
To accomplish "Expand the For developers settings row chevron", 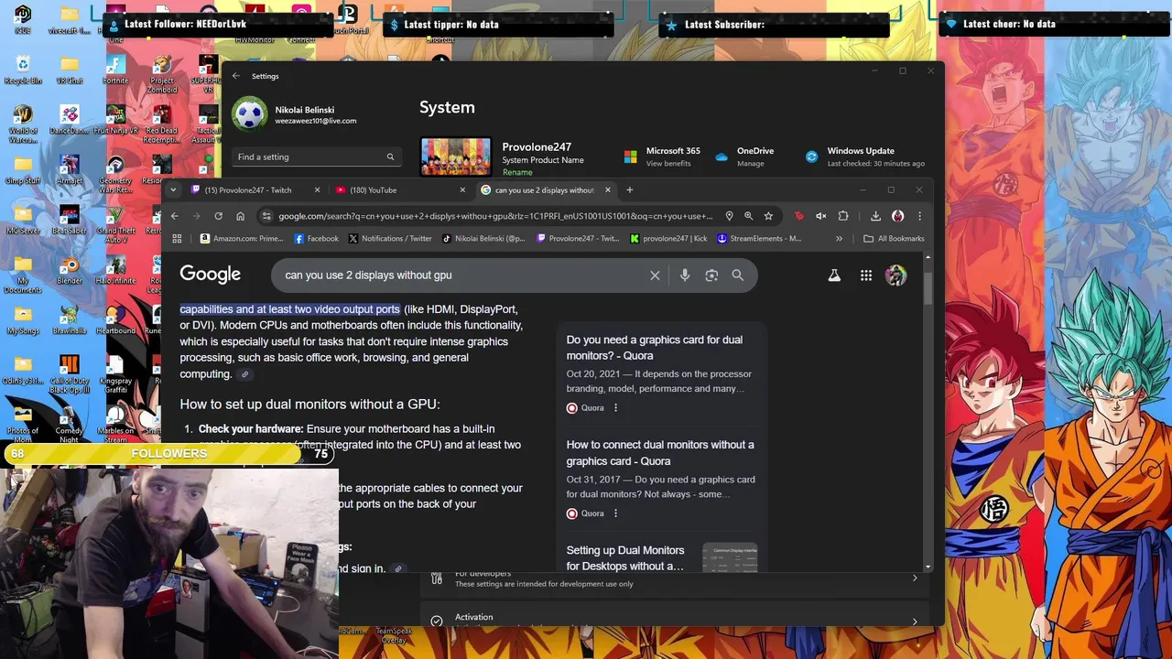I will (x=914, y=578).
